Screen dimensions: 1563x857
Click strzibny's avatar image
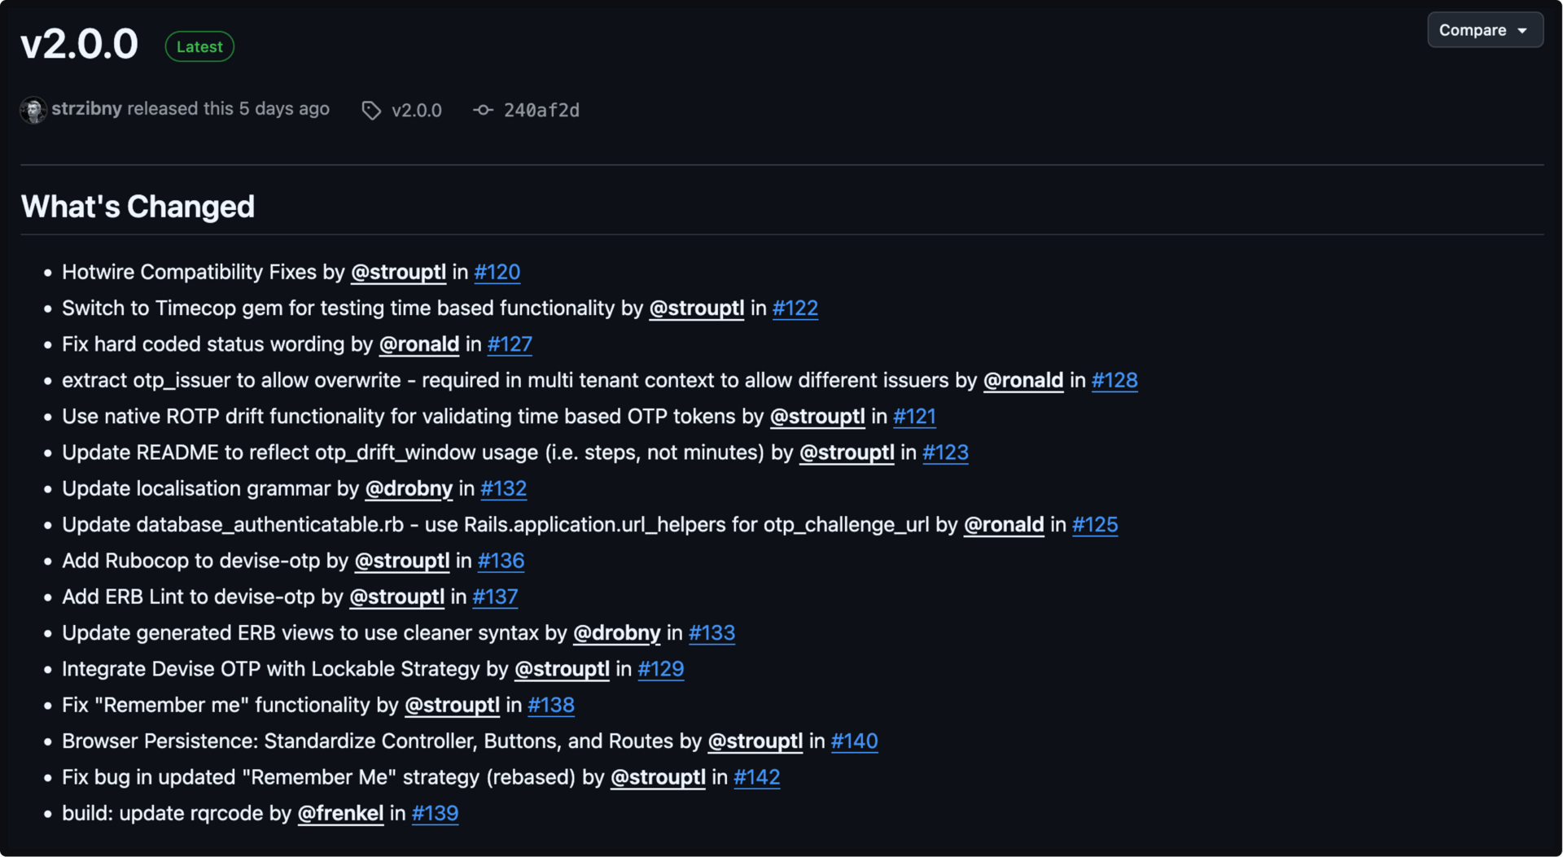tap(33, 110)
